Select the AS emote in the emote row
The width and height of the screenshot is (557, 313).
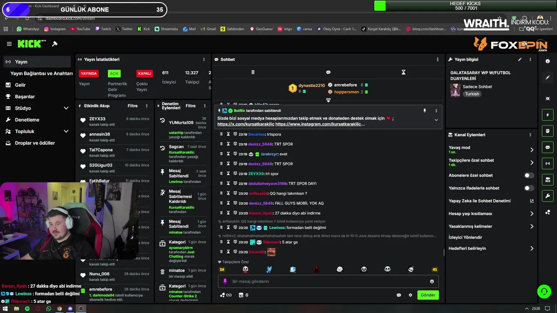point(434,270)
